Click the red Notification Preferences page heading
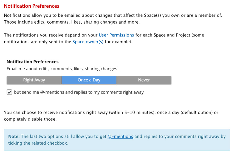 [x=32, y=6]
